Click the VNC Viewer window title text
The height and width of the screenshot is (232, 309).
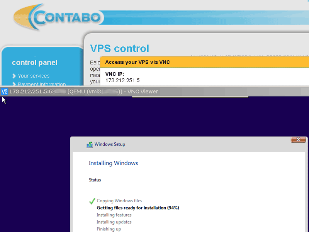pyautogui.click(x=83, y=91)
